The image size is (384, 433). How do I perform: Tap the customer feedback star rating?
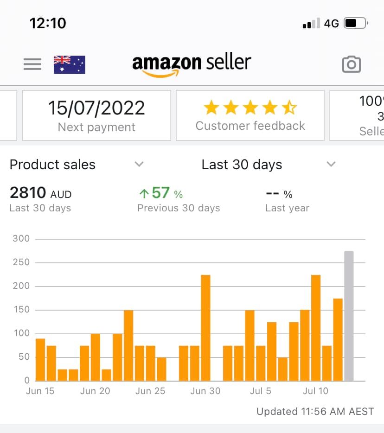pos(250,108)
